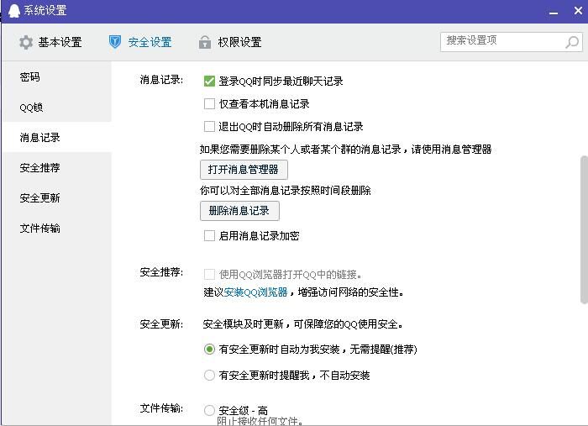Minimize the 系统设置 window
588x426 pixels.
click(554, 13)
